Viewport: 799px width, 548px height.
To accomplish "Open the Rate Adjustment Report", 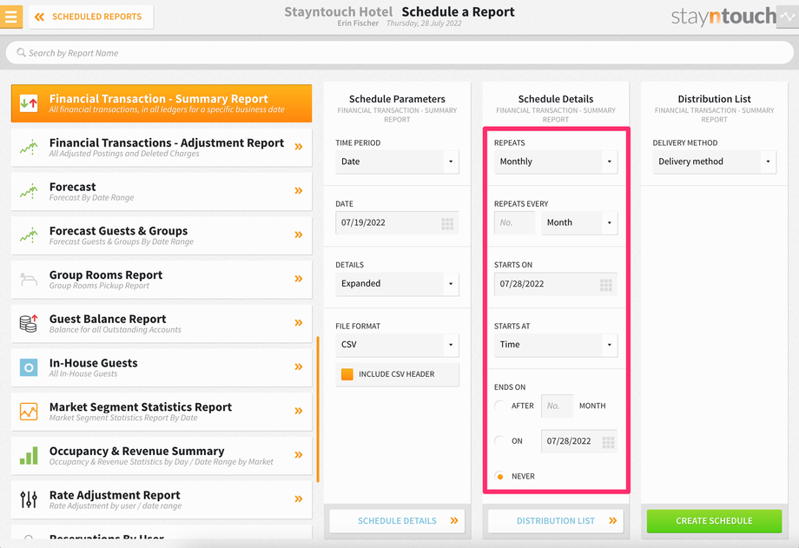I will pyautogui.click(x=162, y=499).
